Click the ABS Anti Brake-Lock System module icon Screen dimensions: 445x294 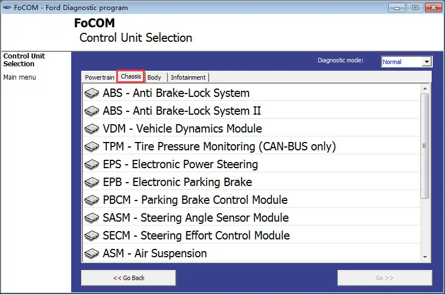point(92,94)
